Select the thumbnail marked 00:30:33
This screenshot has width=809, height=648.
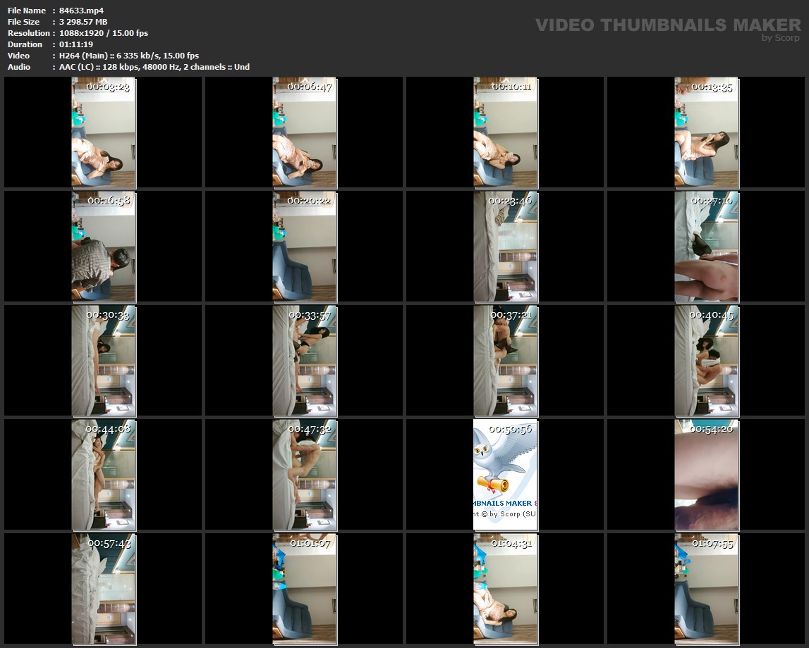(x=104, y=361)
